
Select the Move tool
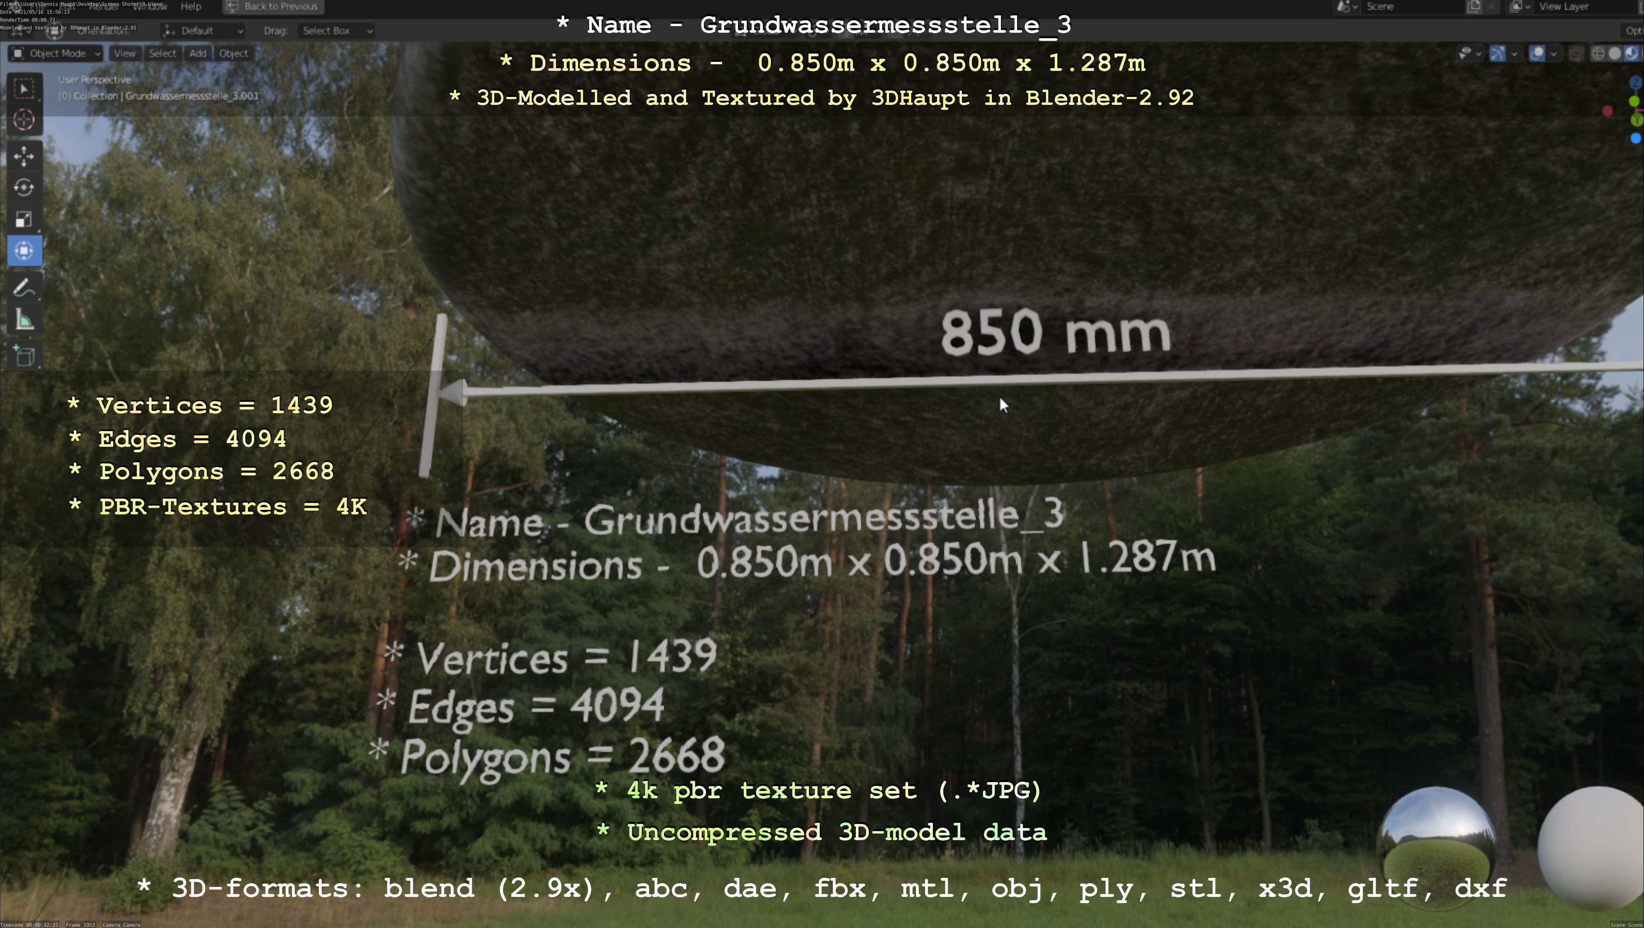(x=24, y=156)
